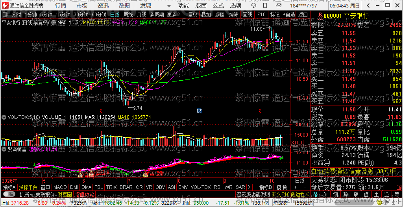Click the red S marker near October

260,111
